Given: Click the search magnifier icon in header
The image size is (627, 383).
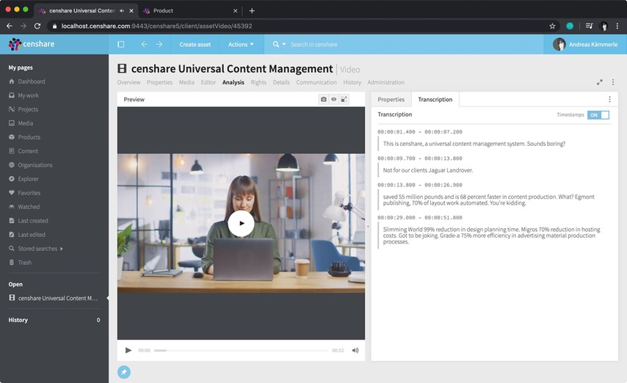Looking at the screenshot, I should 276,44.
